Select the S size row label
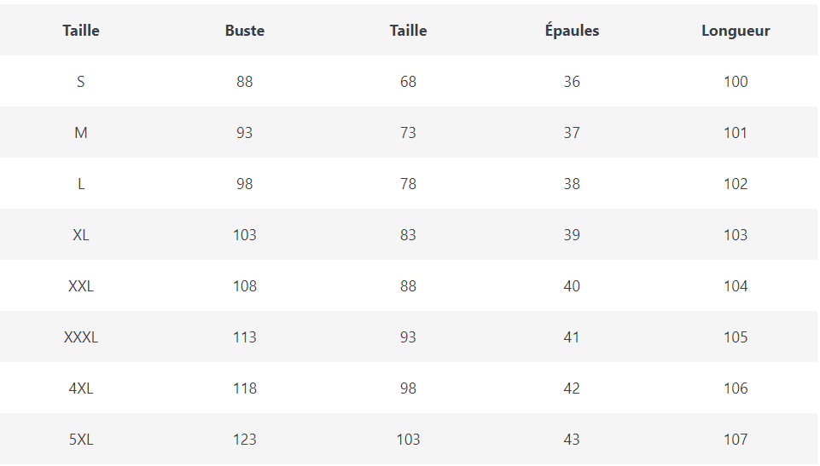Viewport: 820px width, 466px height. click(81, 82)
